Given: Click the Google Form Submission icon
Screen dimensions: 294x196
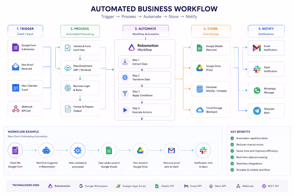Looking at the screenshot, I should [x=16, y=47].
